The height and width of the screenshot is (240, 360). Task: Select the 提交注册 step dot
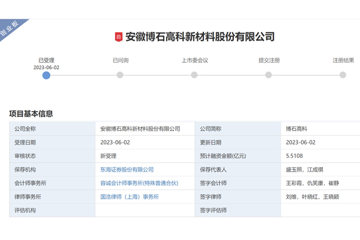[269, 75]
